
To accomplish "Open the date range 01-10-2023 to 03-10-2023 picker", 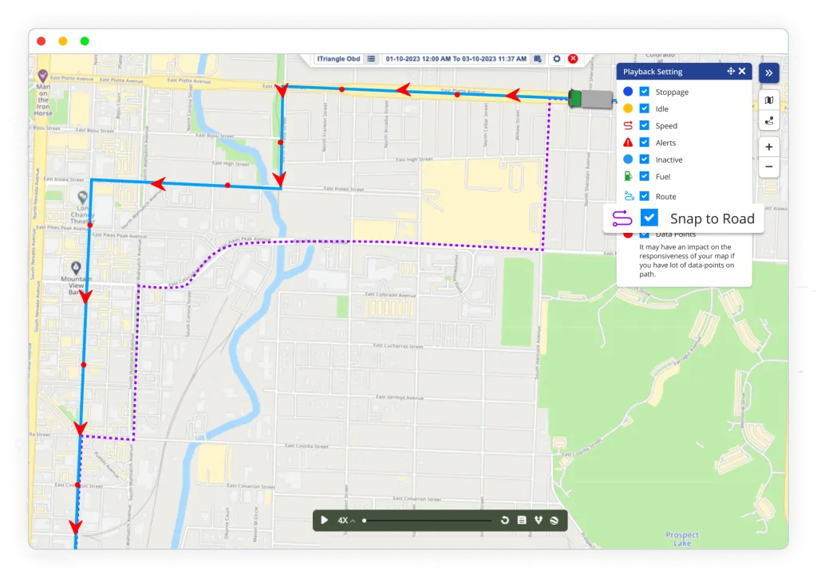I will tap(456, 59).
